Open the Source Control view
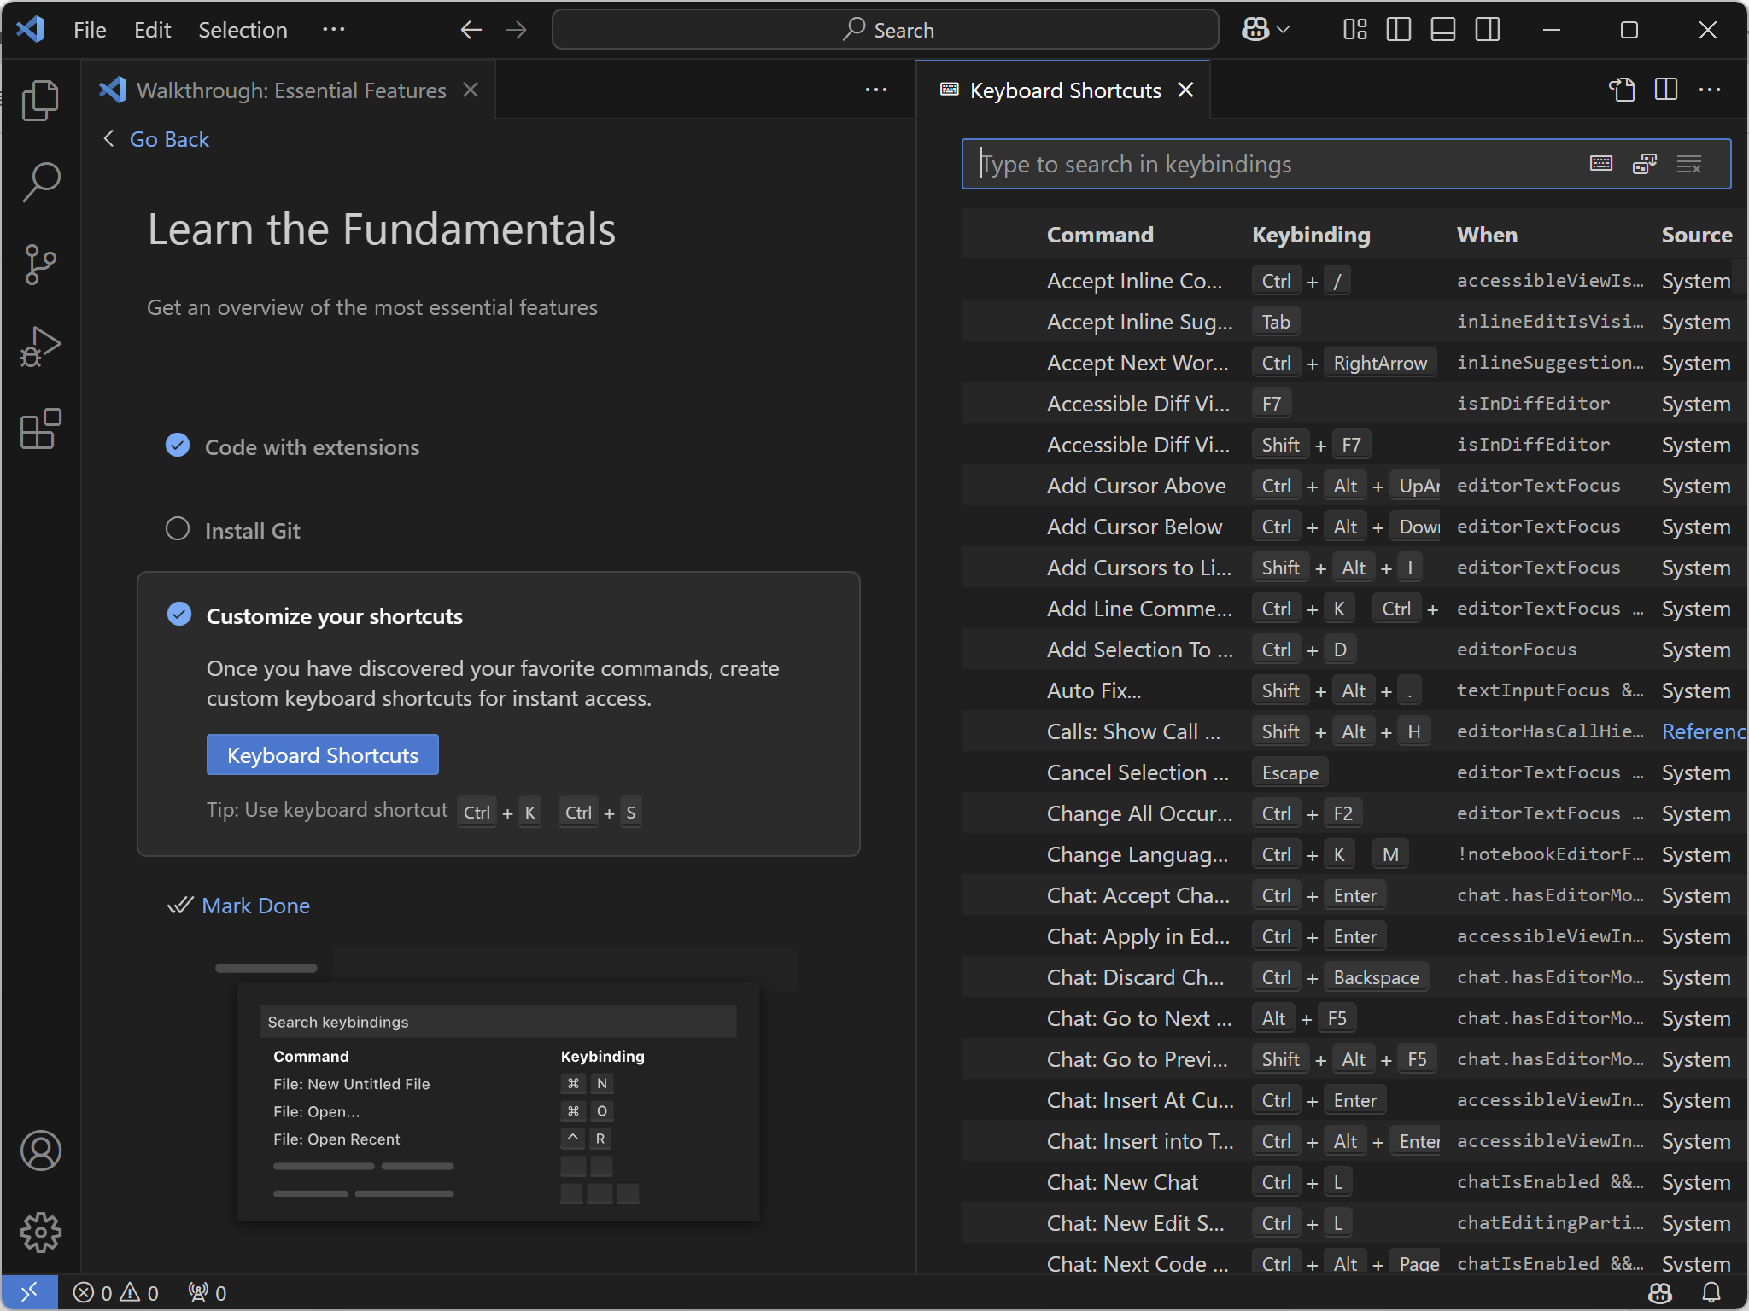Screen dimensions: 1749x1311 (x=40, y=265)
